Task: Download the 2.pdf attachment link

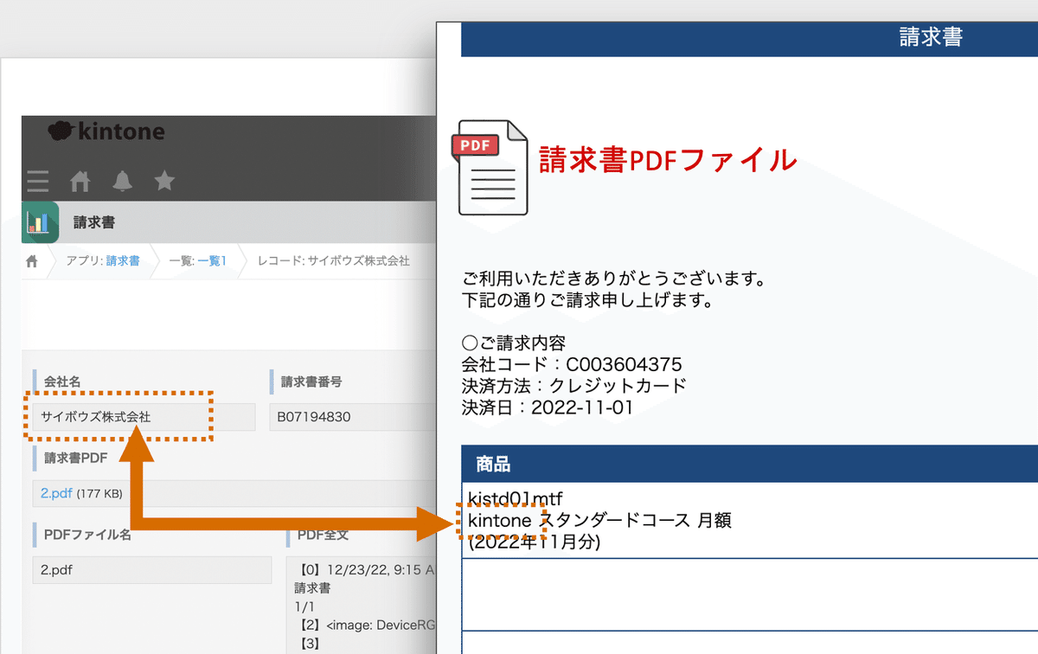Action: click(56, 493)
